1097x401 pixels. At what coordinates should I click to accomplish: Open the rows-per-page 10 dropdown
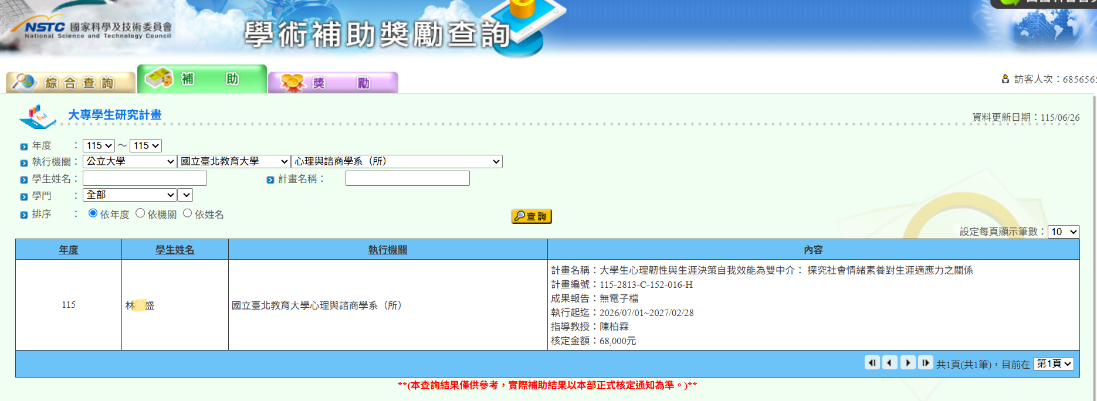[1064, 232]
